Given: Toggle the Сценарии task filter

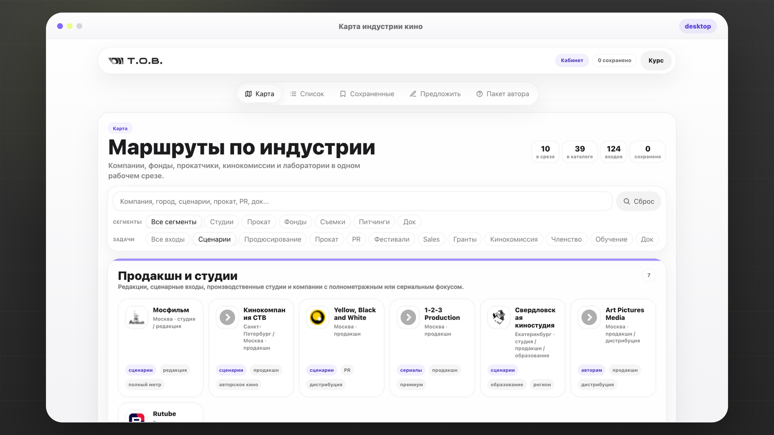Looking at the screenshot, I should (x=214, y=239).
